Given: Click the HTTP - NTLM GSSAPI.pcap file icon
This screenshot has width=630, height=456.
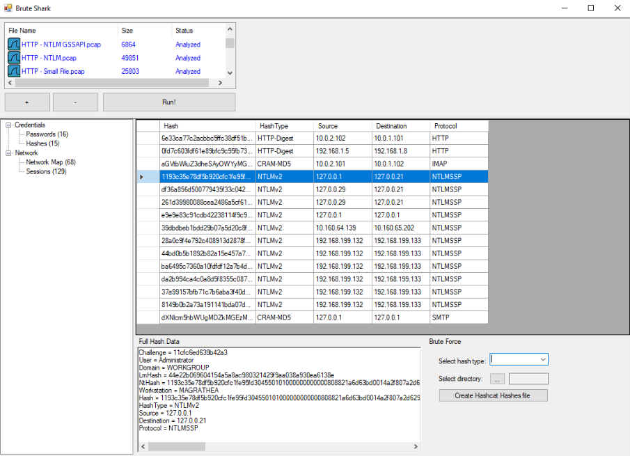Looking at the screenshot, I should [x=14, y=45].
